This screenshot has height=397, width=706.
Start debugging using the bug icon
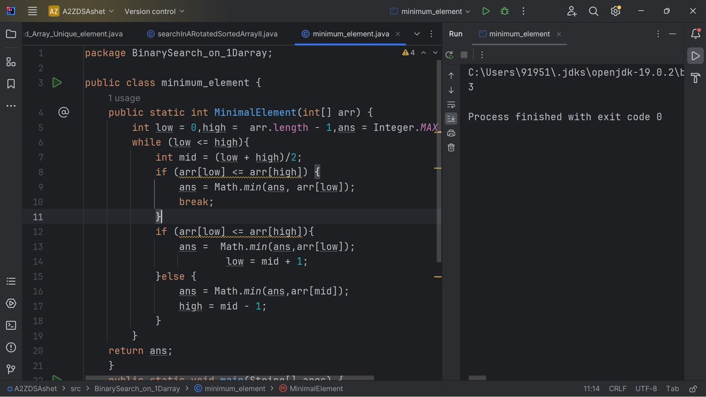click(x=504, y=11)
